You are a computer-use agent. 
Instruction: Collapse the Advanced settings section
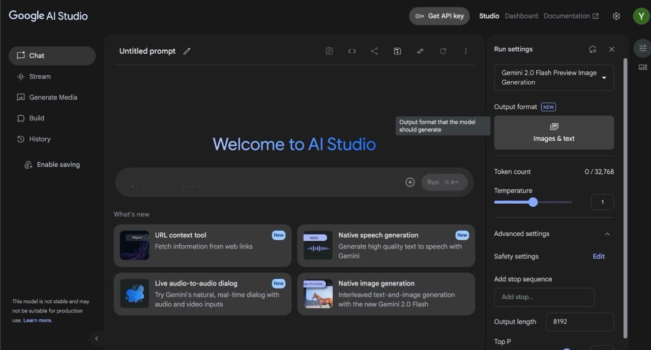[607, 234]
